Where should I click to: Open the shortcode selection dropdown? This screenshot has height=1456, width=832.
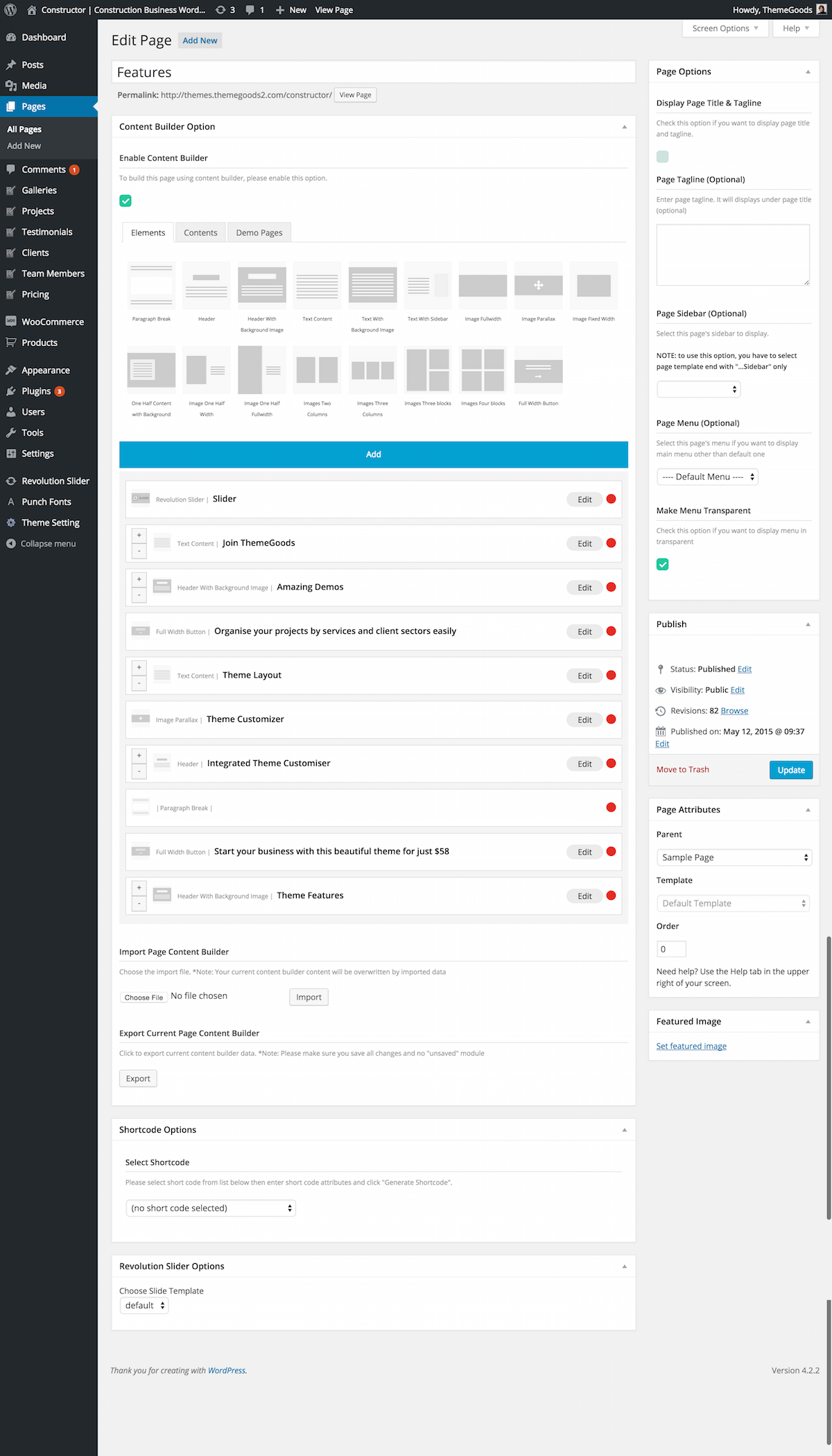(211, 1208)
